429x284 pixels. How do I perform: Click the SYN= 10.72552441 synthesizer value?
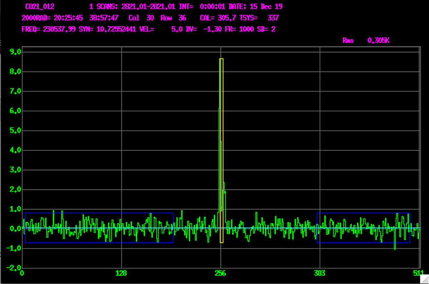(x=107, y=29)
